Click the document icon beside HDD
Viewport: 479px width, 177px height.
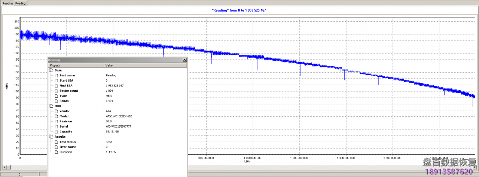tap(51, 106)
